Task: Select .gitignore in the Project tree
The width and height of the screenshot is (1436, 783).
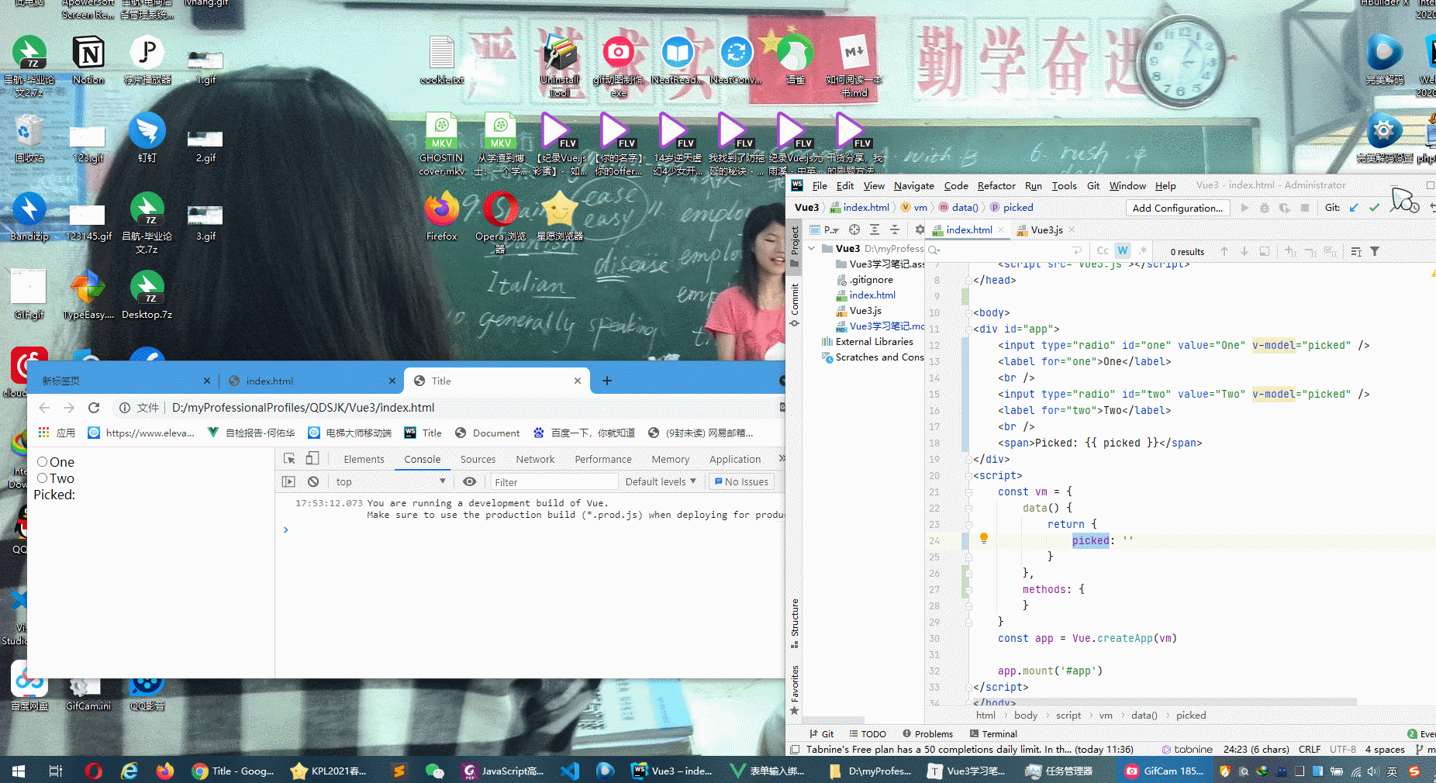Action: click(x=871, y=280)
